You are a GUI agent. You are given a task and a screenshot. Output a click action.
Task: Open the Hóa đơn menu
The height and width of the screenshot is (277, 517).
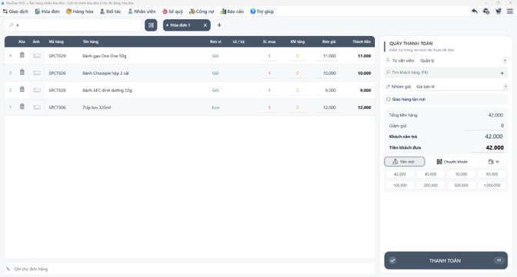point(47,12)
